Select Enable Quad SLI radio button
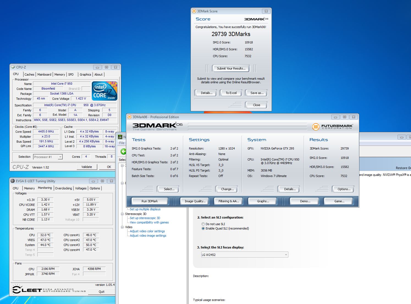Image resolution: width=411 pixels, height=304 pixels. (x=203, y=228)
